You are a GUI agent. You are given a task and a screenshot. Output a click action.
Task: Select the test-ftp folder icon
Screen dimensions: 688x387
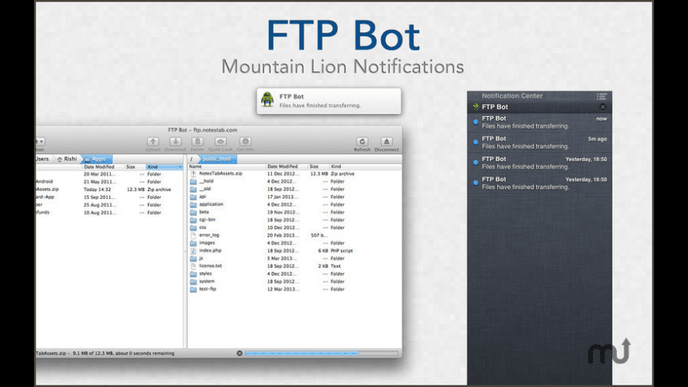193,289
